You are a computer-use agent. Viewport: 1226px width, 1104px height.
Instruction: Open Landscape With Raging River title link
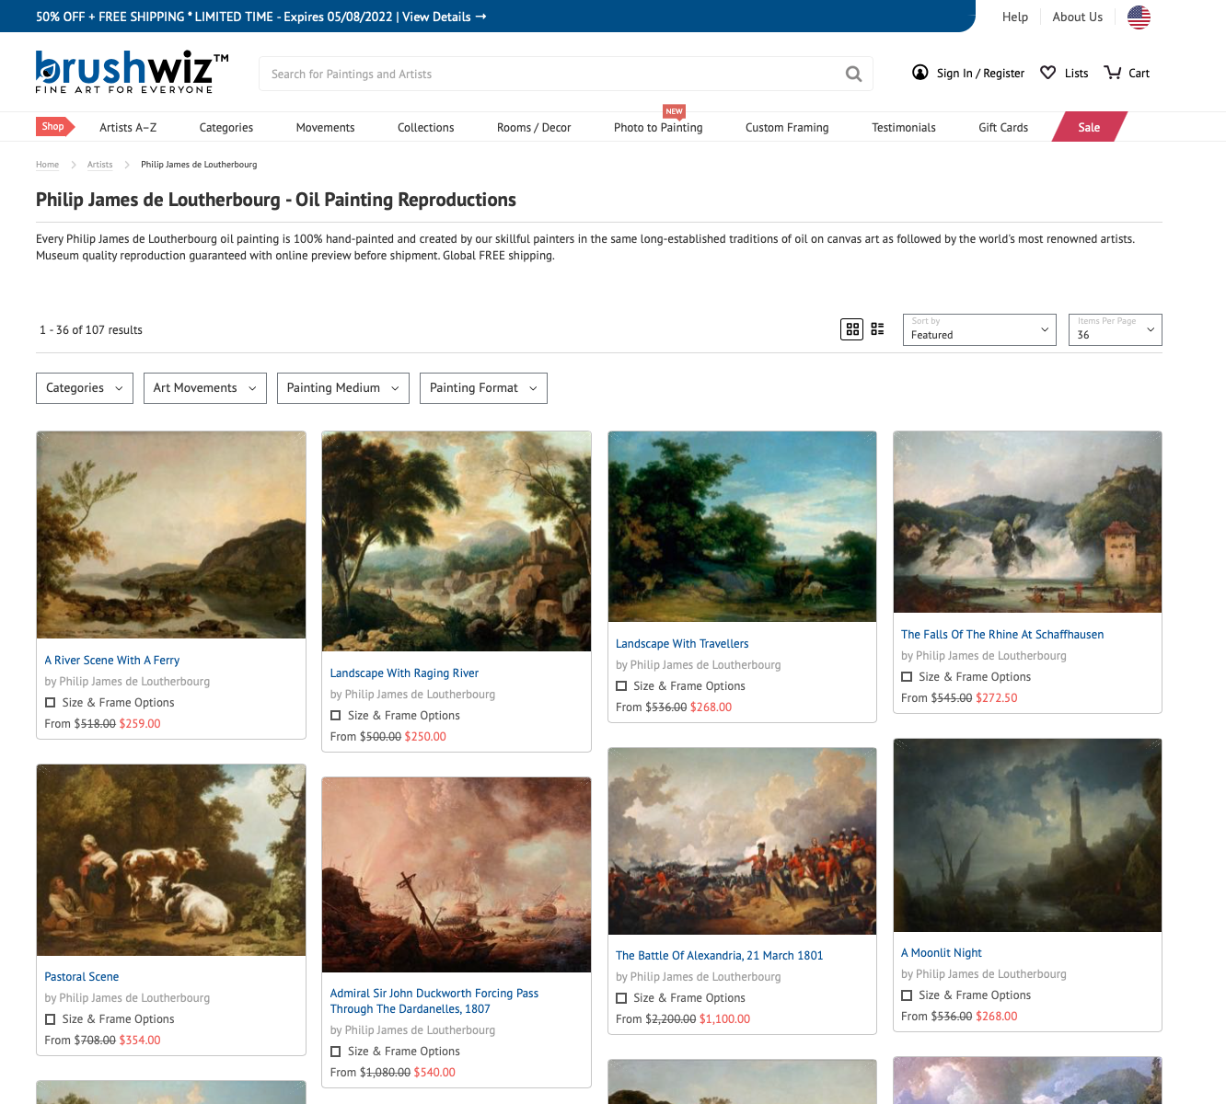[x=404, y=673]
